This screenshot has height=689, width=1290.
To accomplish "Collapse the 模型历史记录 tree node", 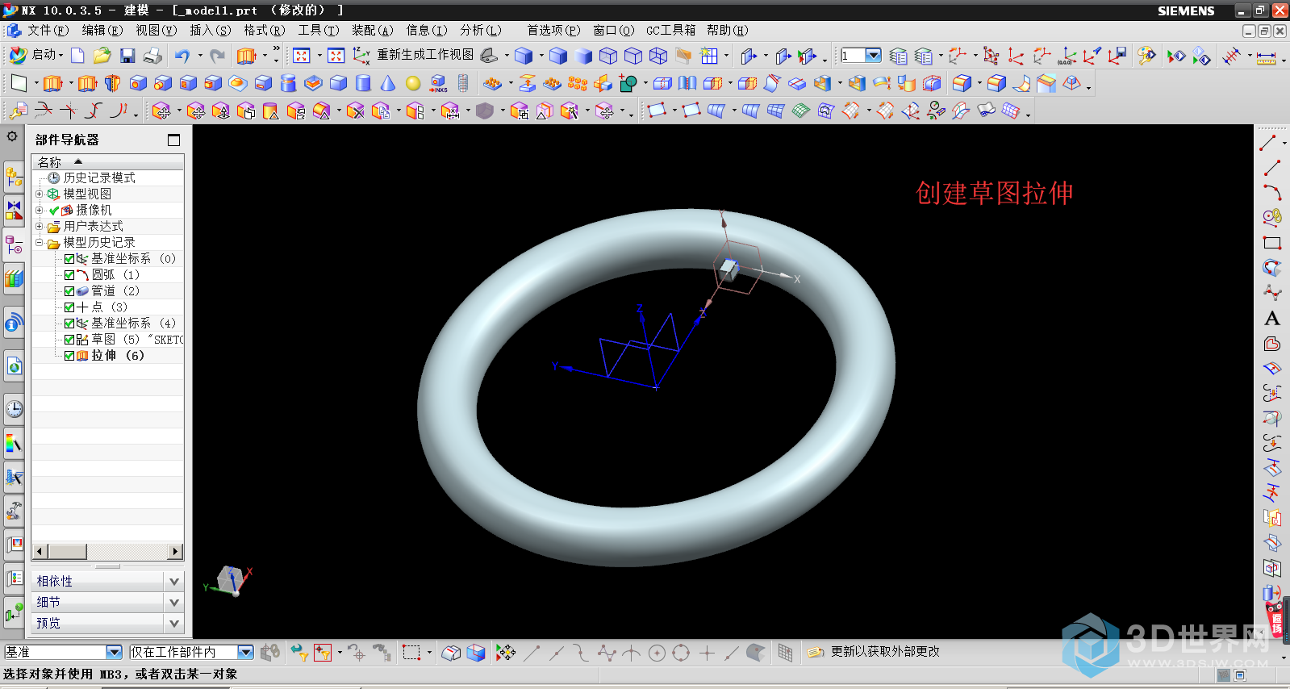I will coord(39,242).
